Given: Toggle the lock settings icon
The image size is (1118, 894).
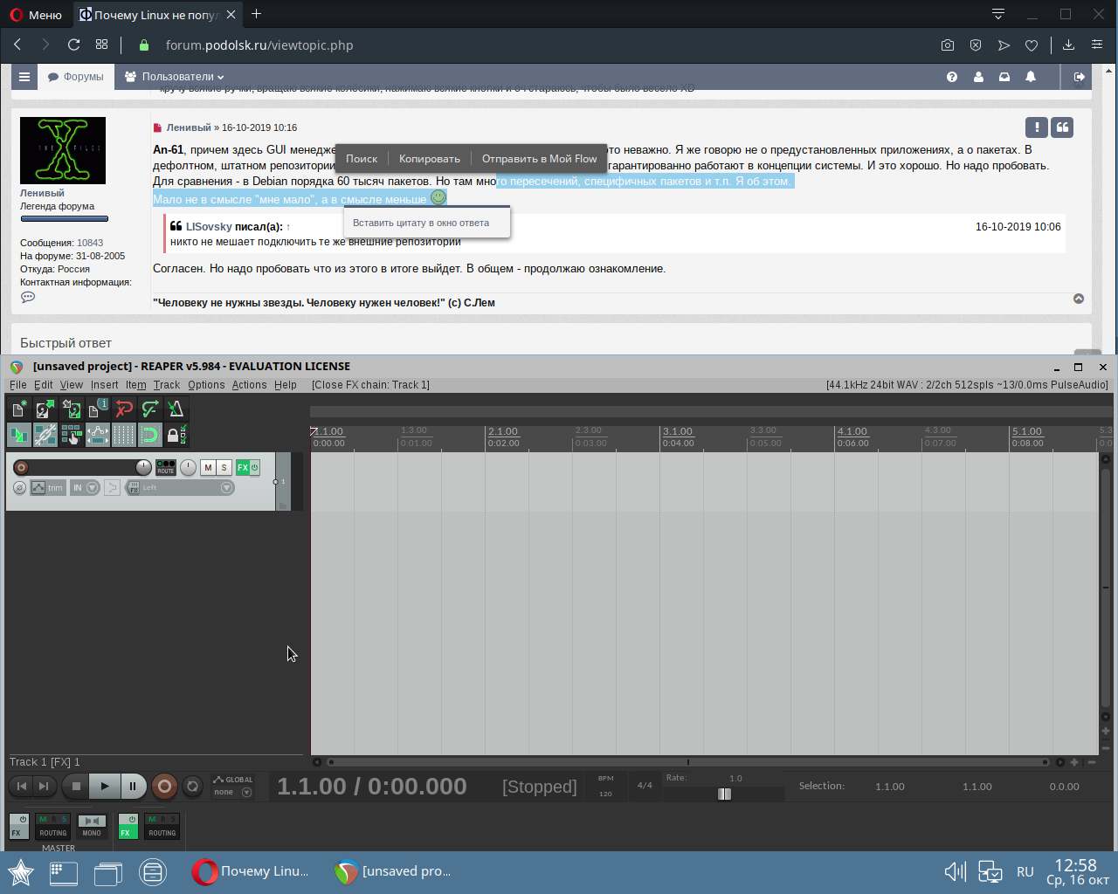Looking at the screenshot, I should tap(174, 435).
